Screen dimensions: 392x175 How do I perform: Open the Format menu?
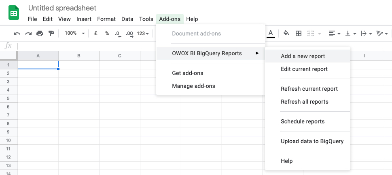(106, 19)
